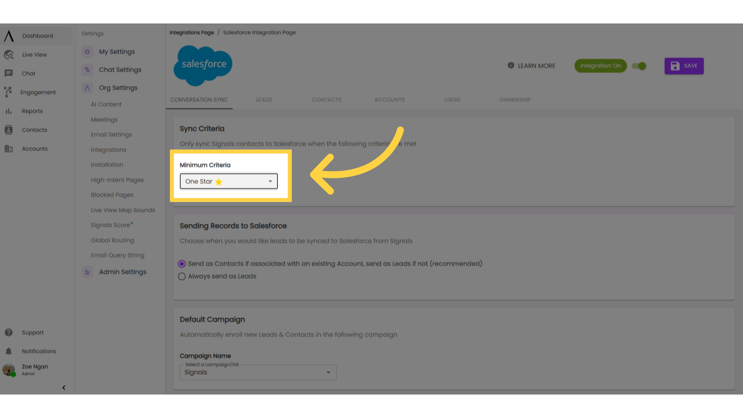Click the My Settings gear icon
The image size is (743, 418).
(87, 51)
